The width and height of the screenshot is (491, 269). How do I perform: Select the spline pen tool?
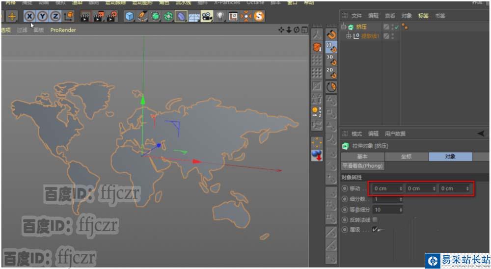(x=142, y=16)
